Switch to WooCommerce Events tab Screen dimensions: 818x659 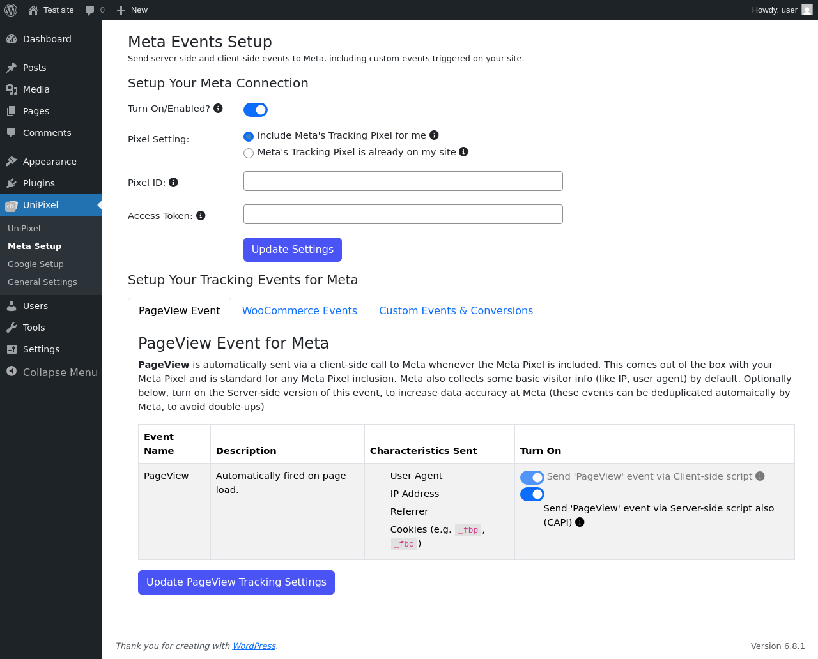(x=300, y=311)
